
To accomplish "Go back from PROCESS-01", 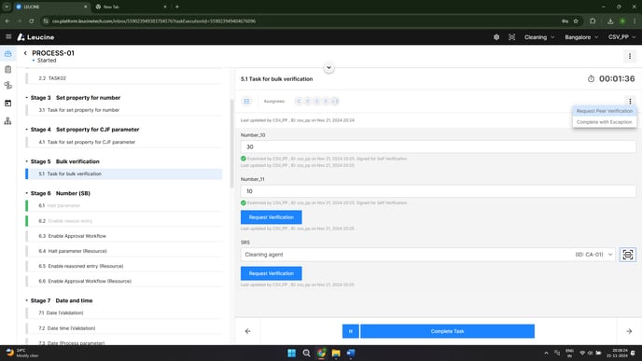I will (x=25, y=53).
